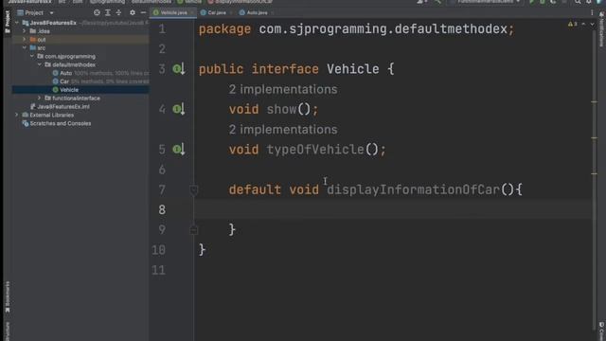606x341 pixels.
Task: Open the Notifications side panel
Action: (x=602, y=29)
